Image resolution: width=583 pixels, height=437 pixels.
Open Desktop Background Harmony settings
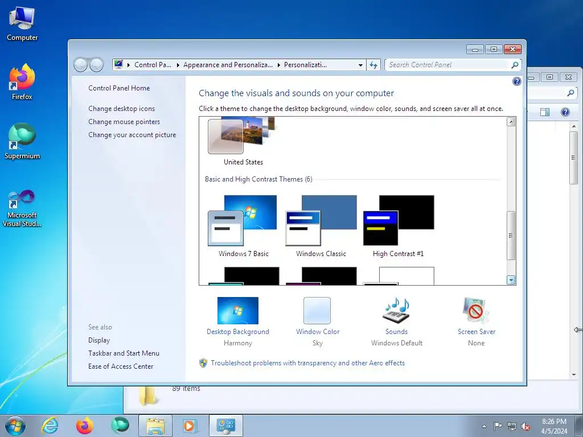coord(238,322)
